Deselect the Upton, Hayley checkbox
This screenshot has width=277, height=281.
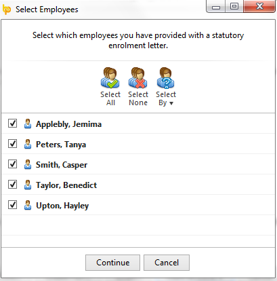(12, 205)
